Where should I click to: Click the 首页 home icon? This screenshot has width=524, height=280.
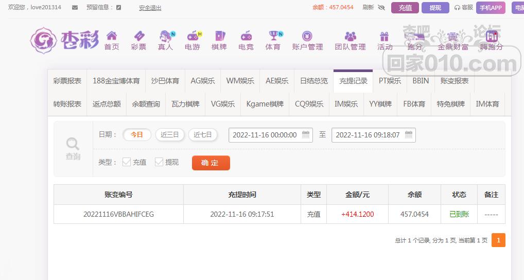[x=112, y=36]
